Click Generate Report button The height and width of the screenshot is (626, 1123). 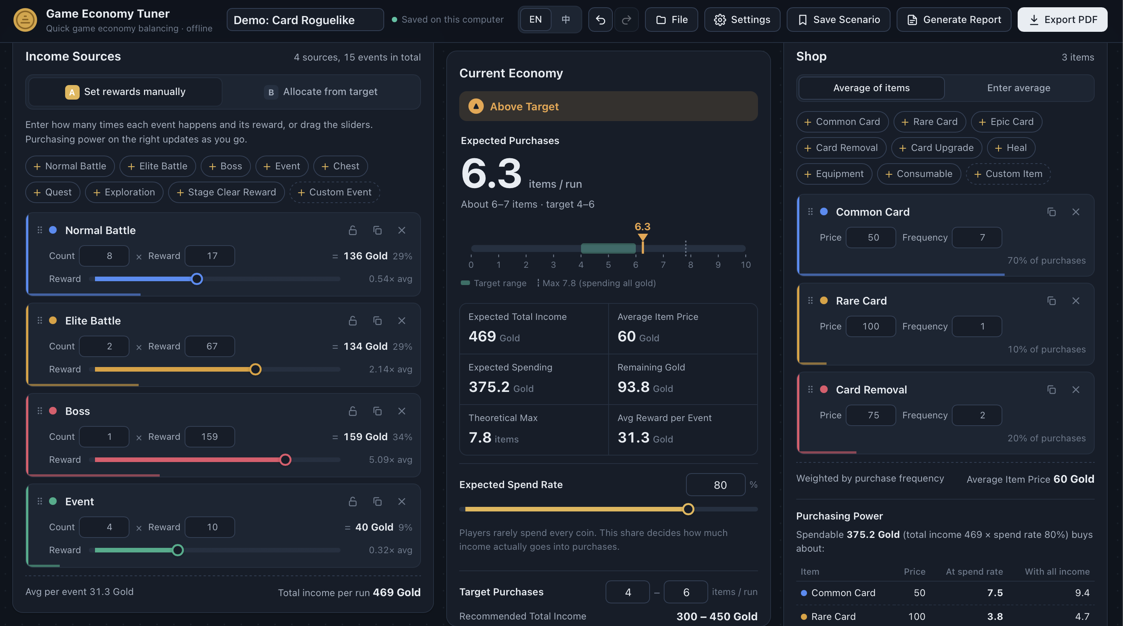point(954,20)
